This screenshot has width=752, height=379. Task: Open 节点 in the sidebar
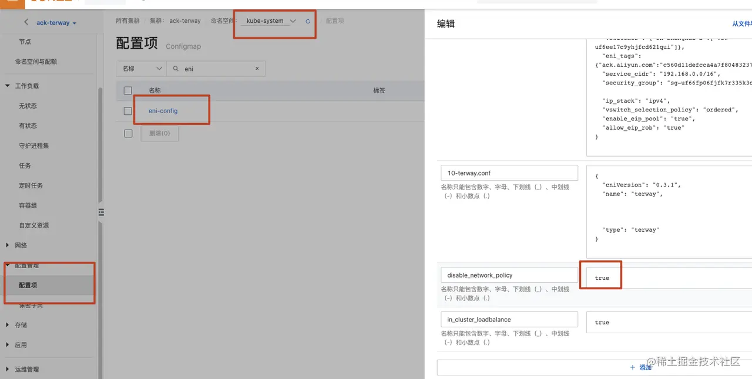click(x=25, y=42)
